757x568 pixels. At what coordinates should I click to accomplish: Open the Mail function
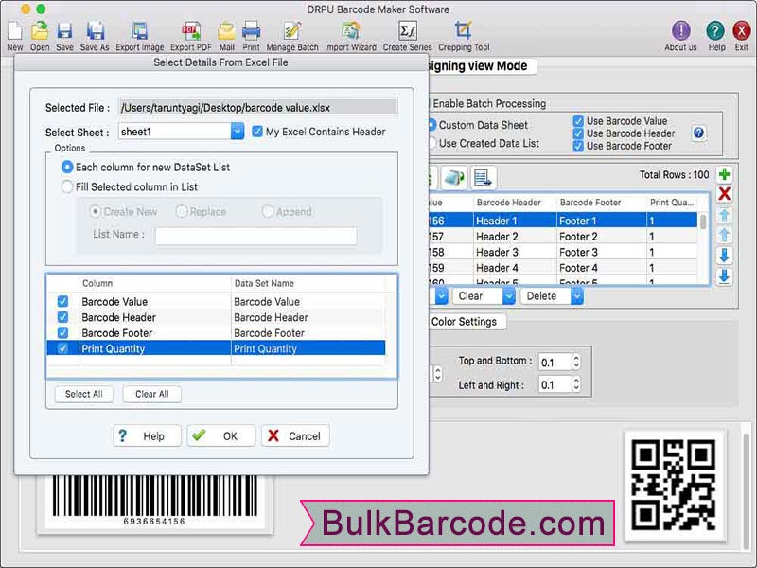227,31
